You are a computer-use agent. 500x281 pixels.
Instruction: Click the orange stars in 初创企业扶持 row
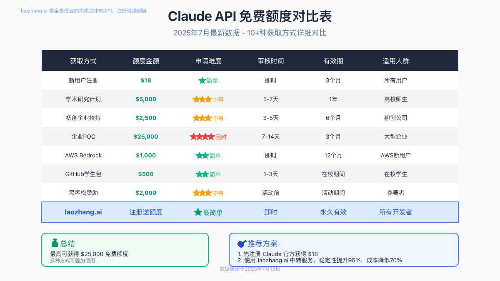point(202,118)
